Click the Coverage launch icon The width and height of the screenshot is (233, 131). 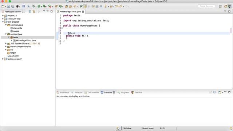pyautogui.click(x=44, y=6)
